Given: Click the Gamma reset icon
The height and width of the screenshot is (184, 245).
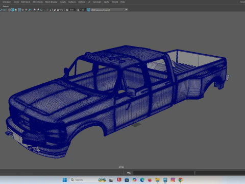Looking at the screenshot, I should pyautogui.click(x=78, y=10).
